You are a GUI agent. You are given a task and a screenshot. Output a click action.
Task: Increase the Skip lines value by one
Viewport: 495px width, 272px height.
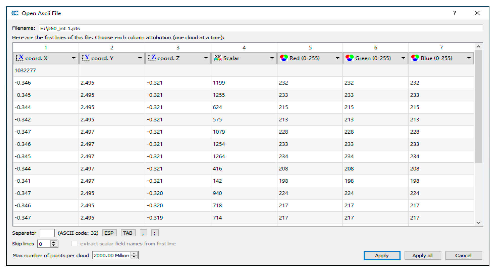[54, 242]
